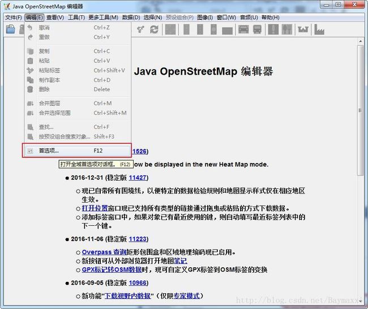Click the factory man-made preset toolbar icon
368x309 pixels.
319,29
